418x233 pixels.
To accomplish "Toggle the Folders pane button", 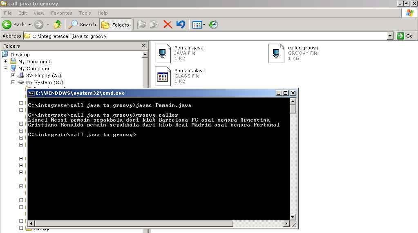I will [x=115, y=24].
